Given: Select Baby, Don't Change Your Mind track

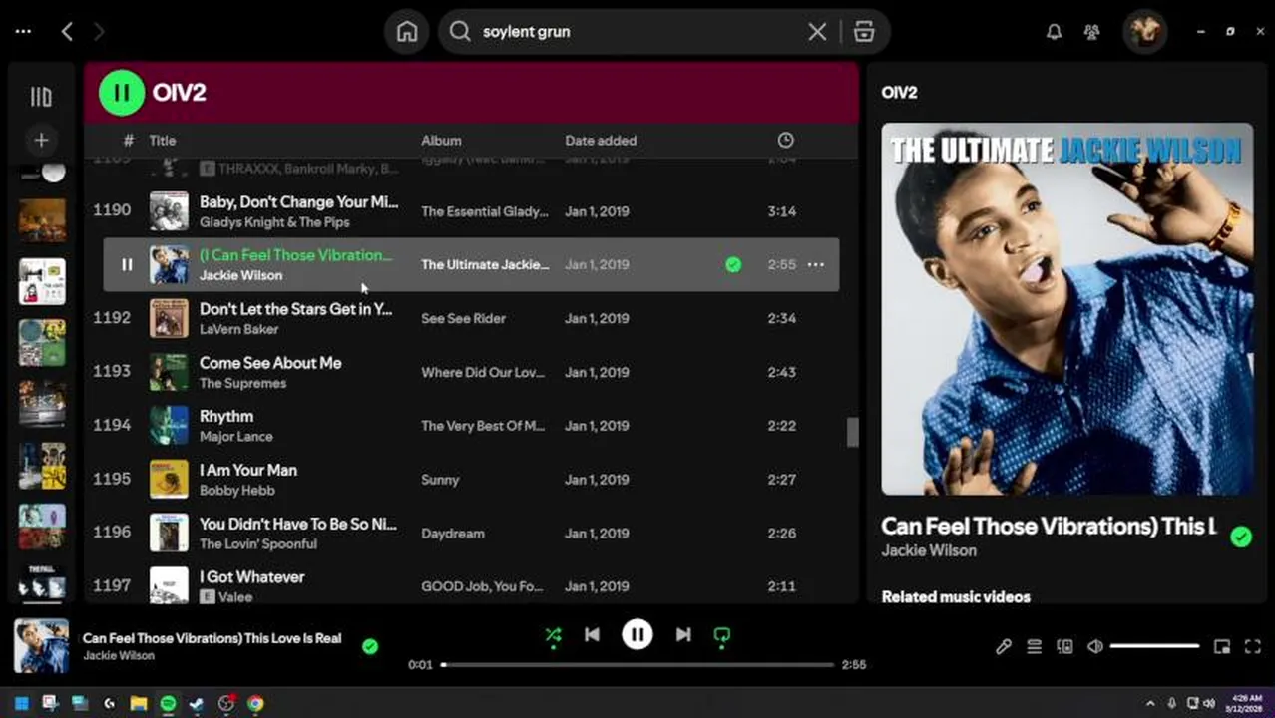Looking at the screenshot, I should (x=298, y=201).
